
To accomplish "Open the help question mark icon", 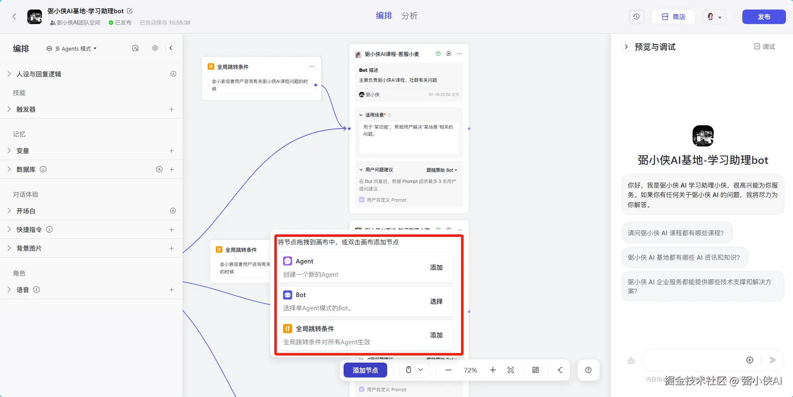I will click(588, 370).
